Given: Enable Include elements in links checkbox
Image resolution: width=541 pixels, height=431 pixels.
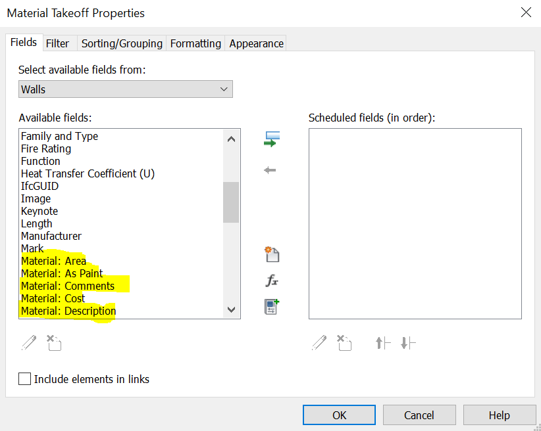Looking at the screenshot, I should pyautogui.click(x=25, y=379).
